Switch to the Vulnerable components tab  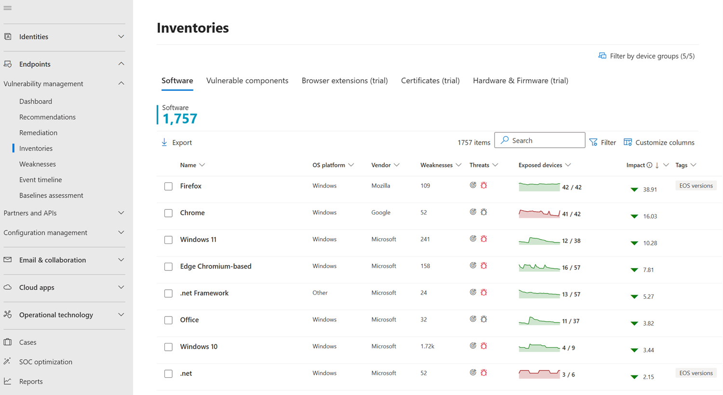247,80
